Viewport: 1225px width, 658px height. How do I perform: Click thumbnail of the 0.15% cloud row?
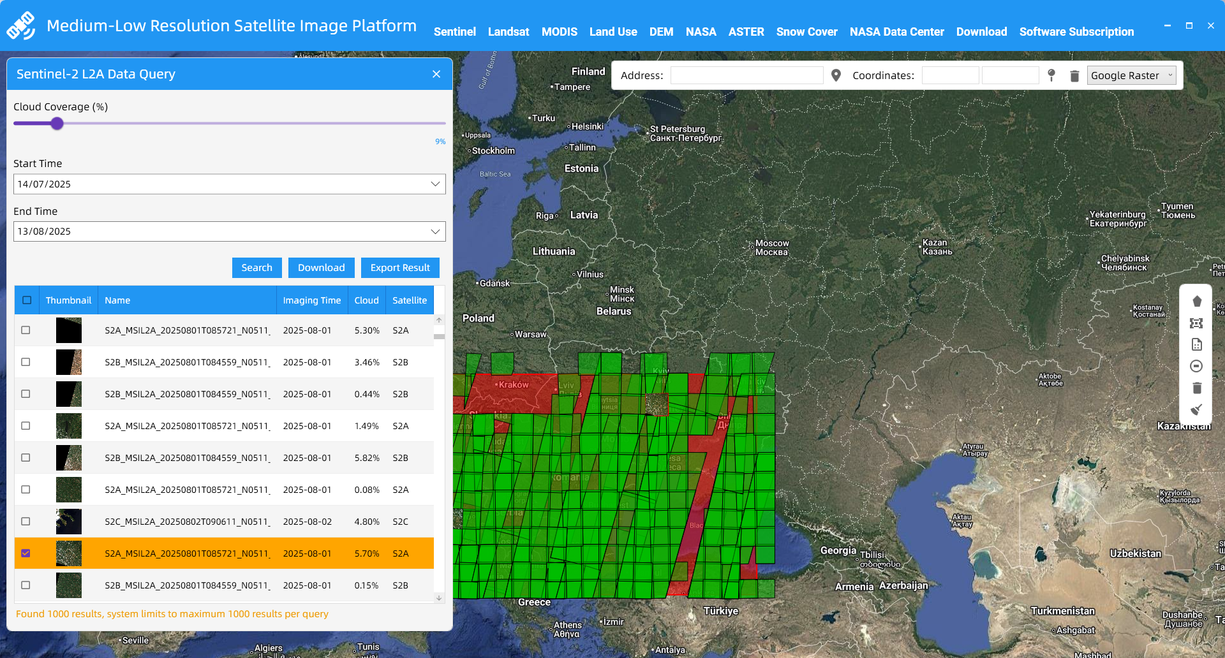point(68,585)
